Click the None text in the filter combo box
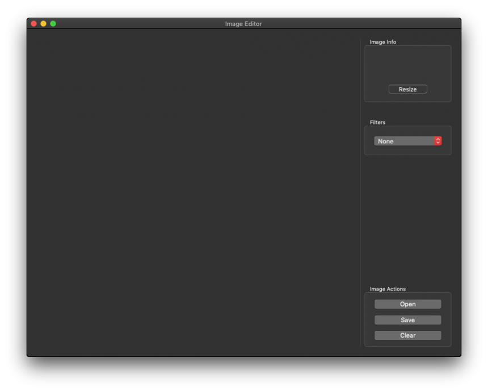 386,141
